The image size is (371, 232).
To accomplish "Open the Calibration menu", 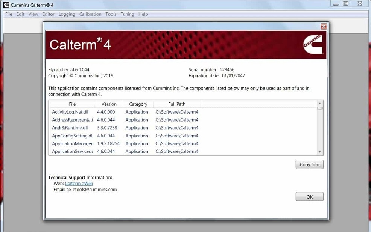I will (90, 14).
